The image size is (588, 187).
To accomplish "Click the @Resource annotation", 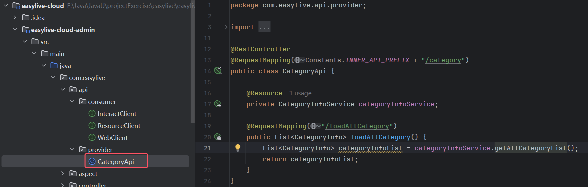I will pyautogui.click(x=264, y=93).
